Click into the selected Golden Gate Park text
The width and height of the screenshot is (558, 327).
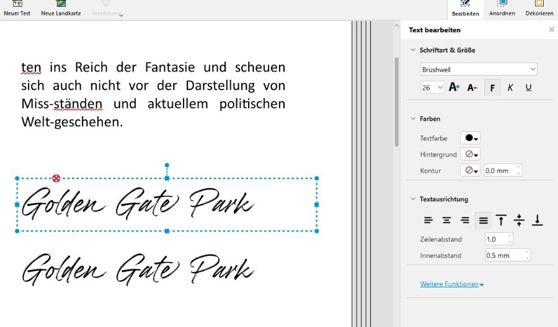pos(138,204)
